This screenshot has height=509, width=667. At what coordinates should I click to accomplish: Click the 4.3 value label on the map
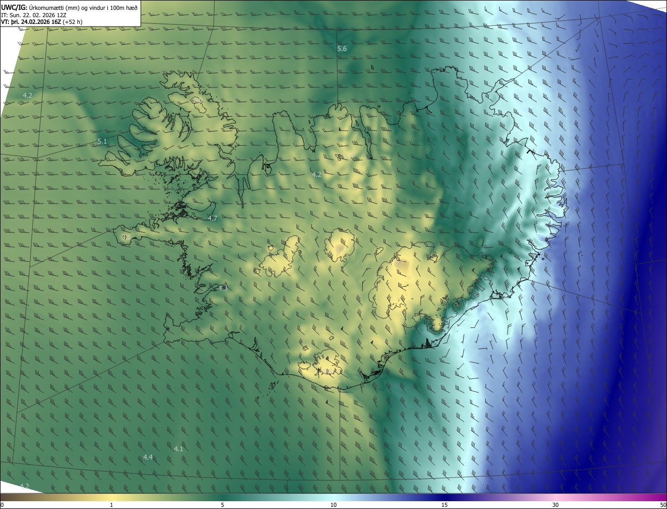(x=223, y=288)
